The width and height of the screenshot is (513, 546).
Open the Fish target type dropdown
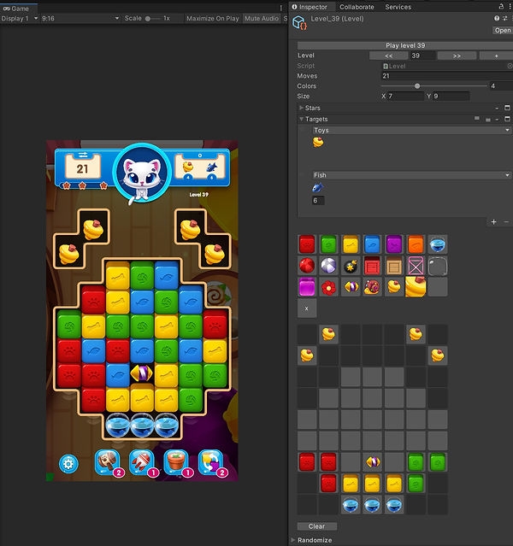coord(410,175)
